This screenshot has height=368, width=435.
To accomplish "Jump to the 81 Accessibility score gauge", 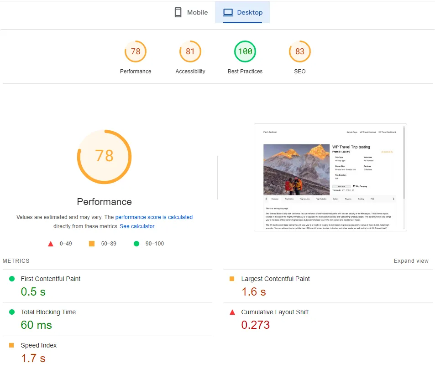I will coord(190,51).
